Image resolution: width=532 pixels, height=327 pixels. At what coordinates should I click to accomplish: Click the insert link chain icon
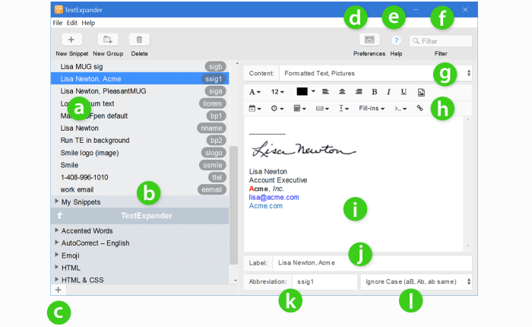tap(420, 108)
